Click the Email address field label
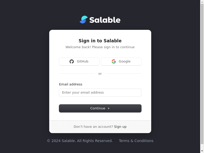 click(x=71, y=84)
